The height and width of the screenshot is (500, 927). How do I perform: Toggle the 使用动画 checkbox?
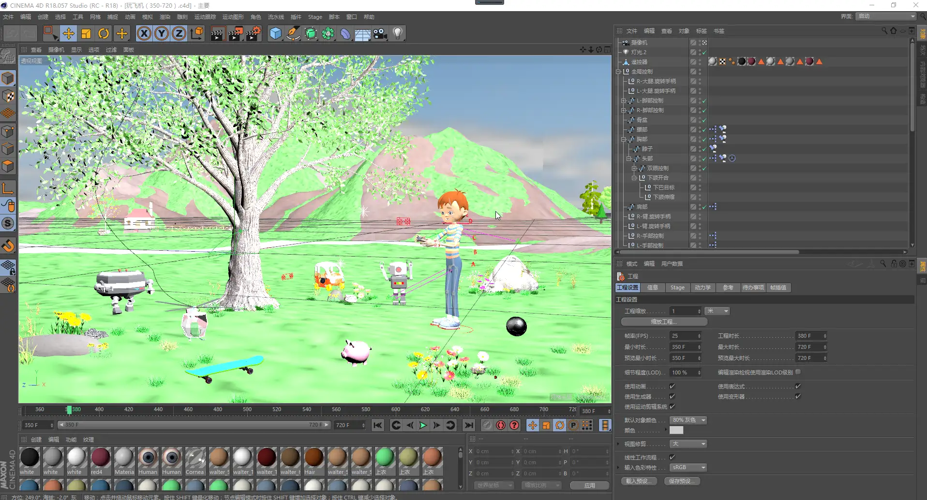tap(672, 386)
